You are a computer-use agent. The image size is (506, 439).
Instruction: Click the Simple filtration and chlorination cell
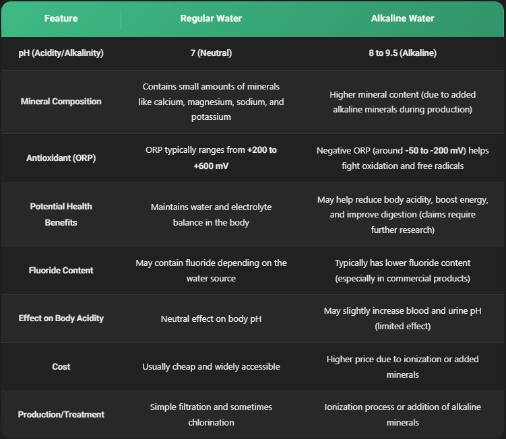click(x=211, y=415)
